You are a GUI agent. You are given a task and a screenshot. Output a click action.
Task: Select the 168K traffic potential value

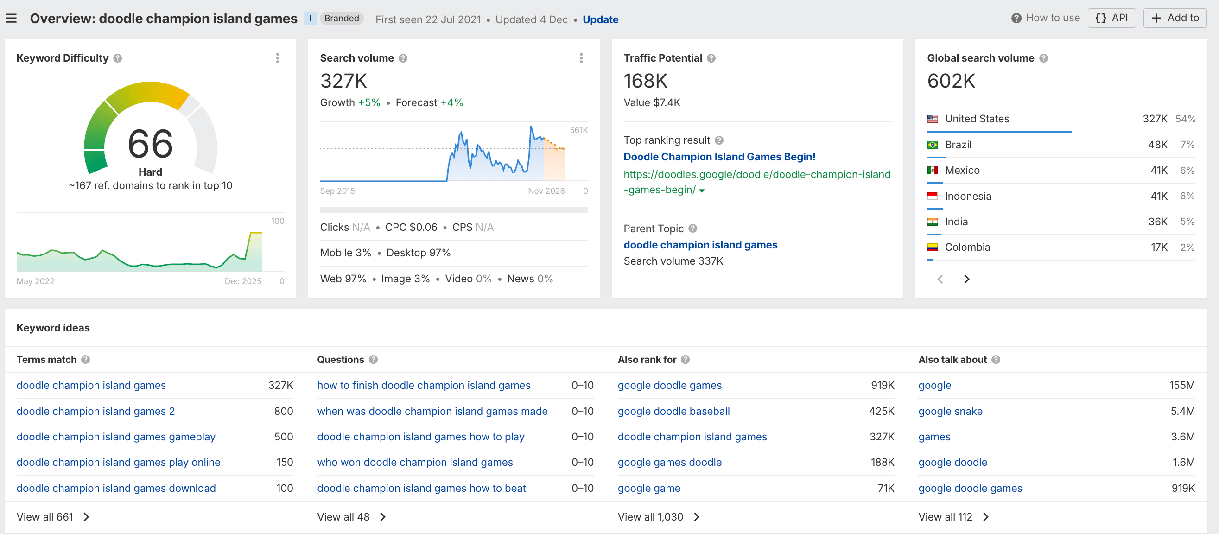[646, 81]
